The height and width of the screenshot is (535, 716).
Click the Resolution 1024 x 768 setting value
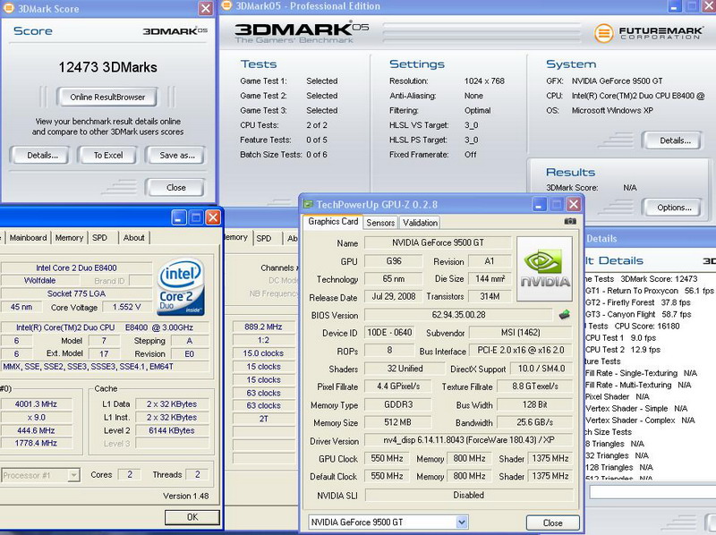click(484, 81)
